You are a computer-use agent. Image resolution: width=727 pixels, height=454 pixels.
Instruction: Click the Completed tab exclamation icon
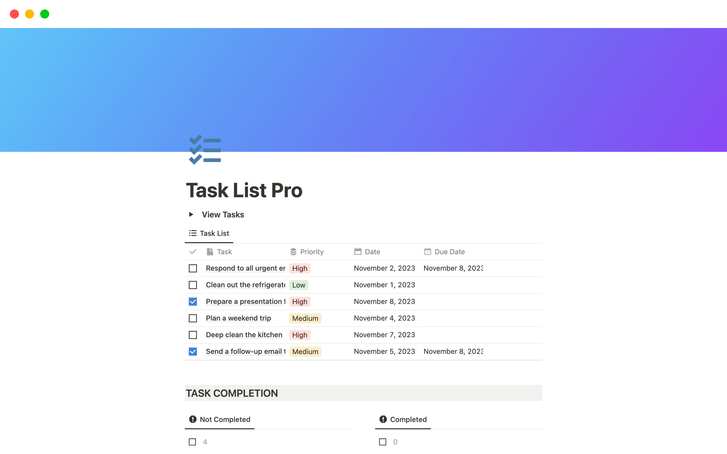click(x=383, y=419)
